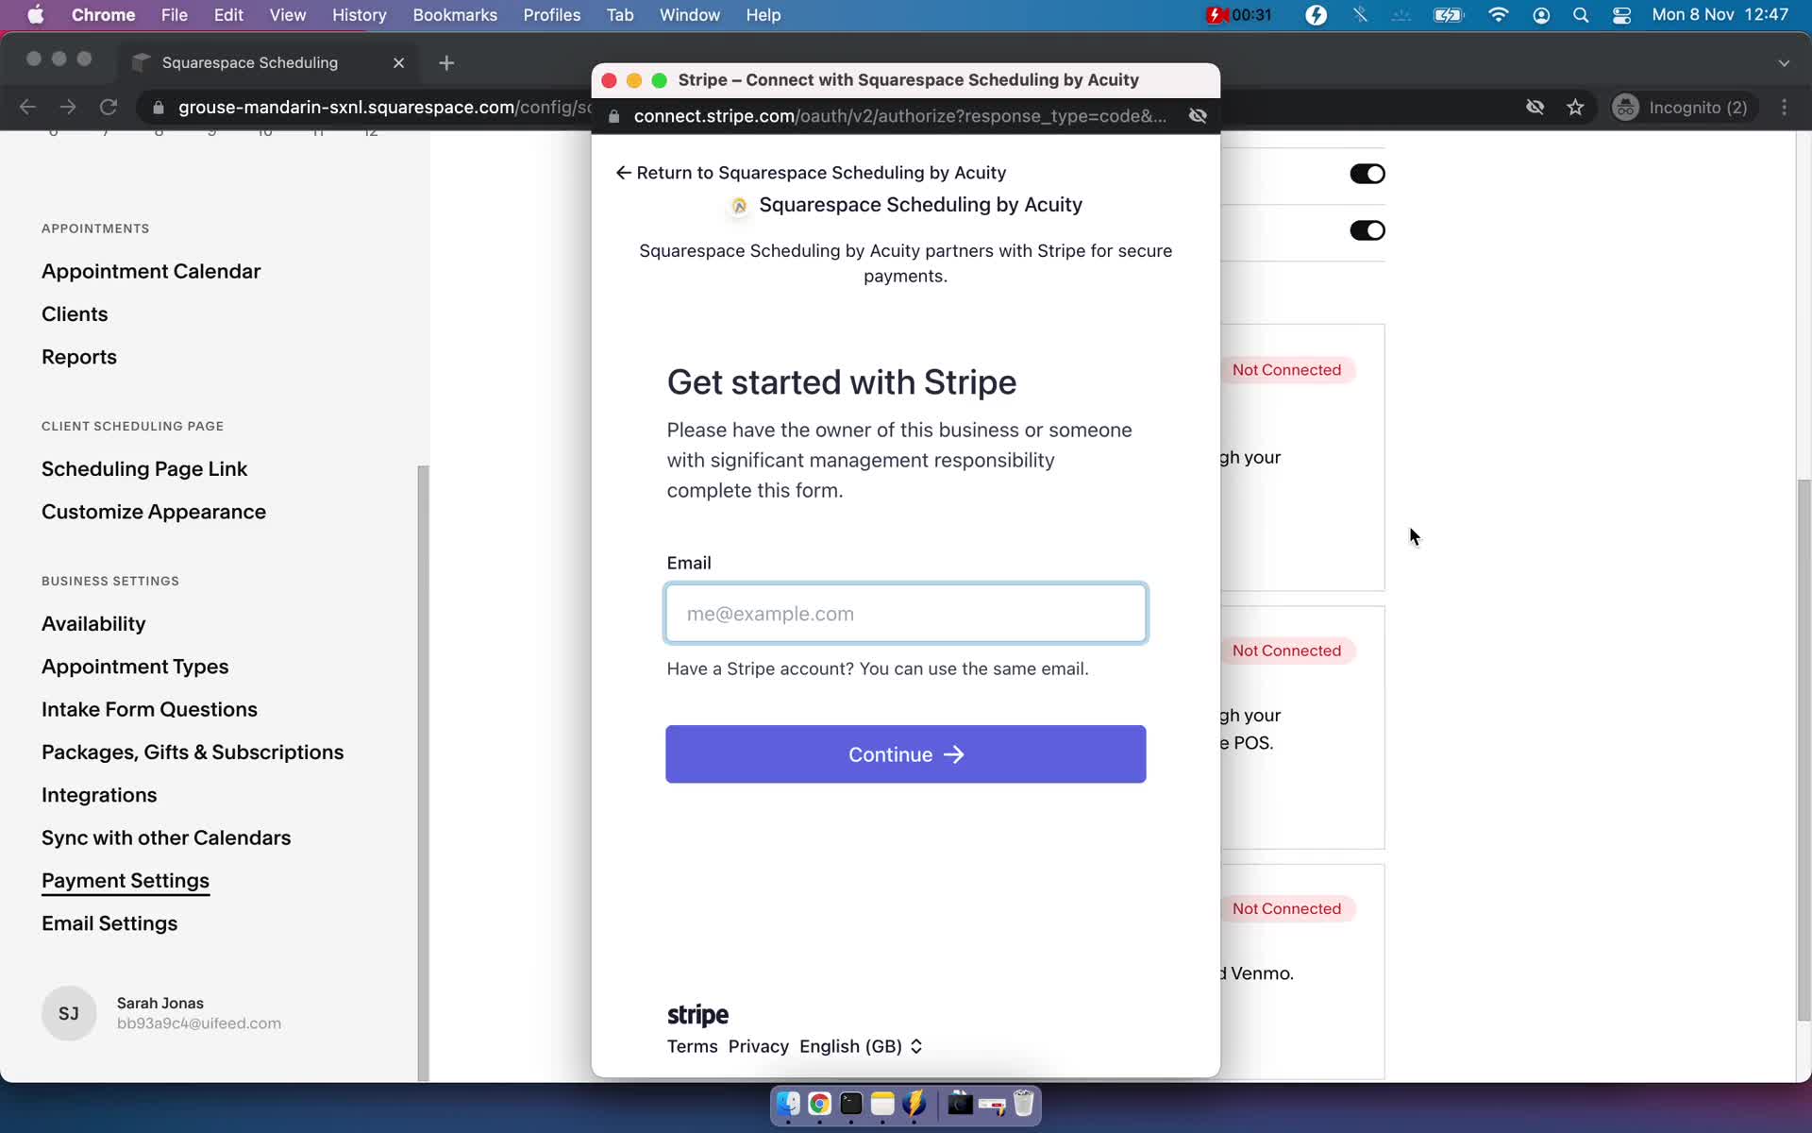Click the Wi-Fi icon in menu bar

click(1498, 15)
